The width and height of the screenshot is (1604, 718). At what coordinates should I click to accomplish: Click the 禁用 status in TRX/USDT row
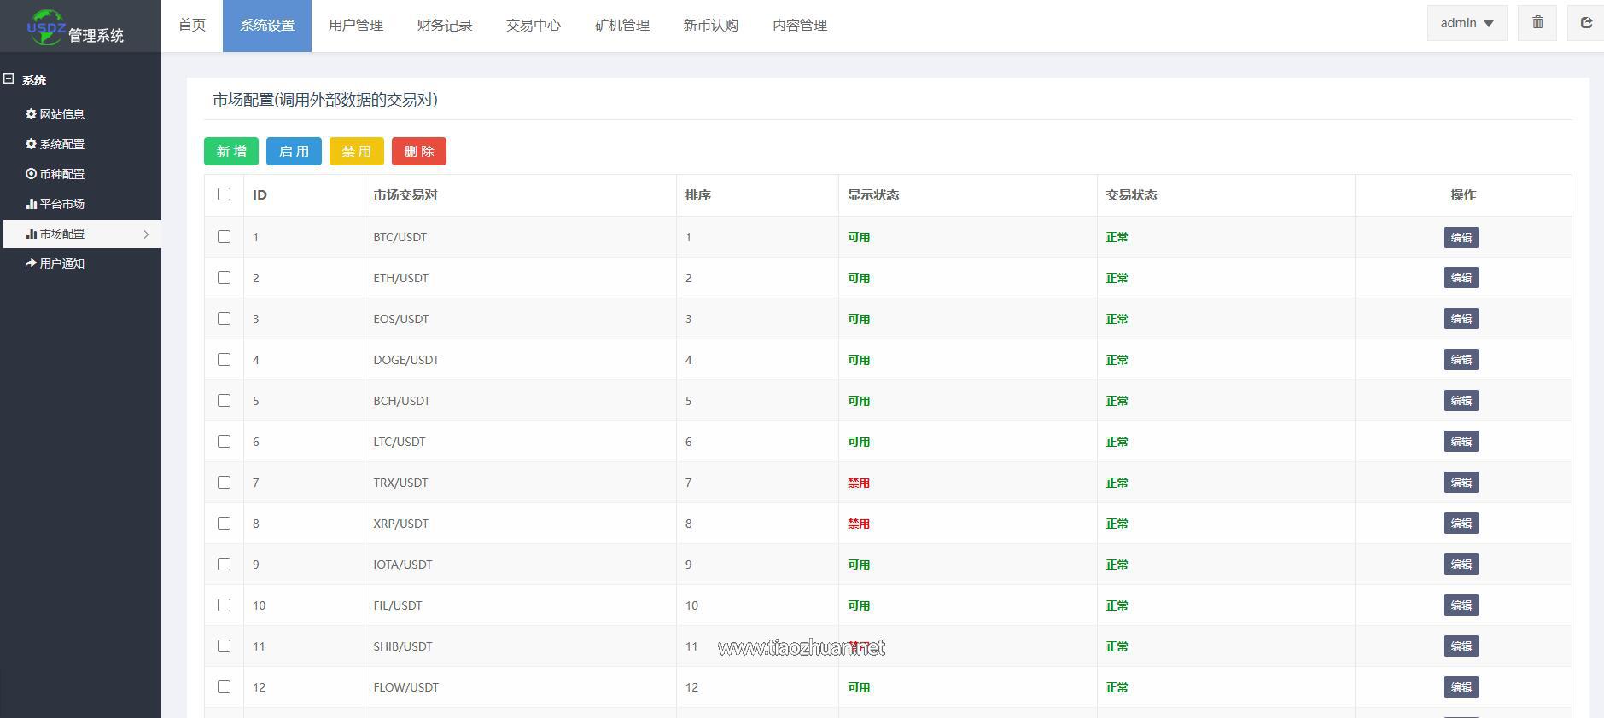pyautogui.click(x=858, y=483)
